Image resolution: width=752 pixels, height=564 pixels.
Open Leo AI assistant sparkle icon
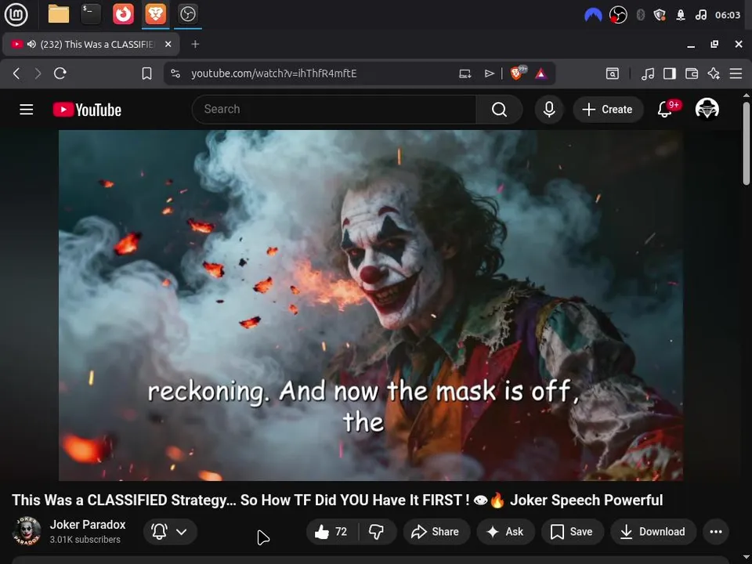(714, 74)
